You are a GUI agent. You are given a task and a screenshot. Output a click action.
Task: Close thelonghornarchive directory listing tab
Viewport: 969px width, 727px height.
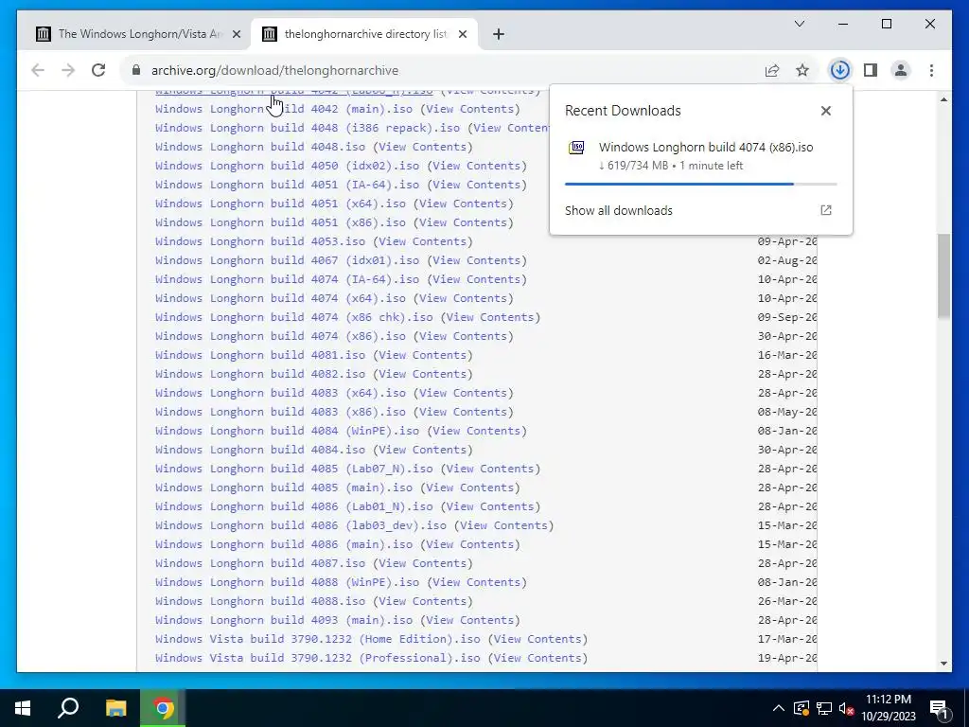(x=462, y=34)
